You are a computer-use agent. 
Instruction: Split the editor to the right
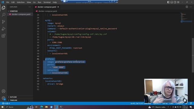click(x=187, y=7)
